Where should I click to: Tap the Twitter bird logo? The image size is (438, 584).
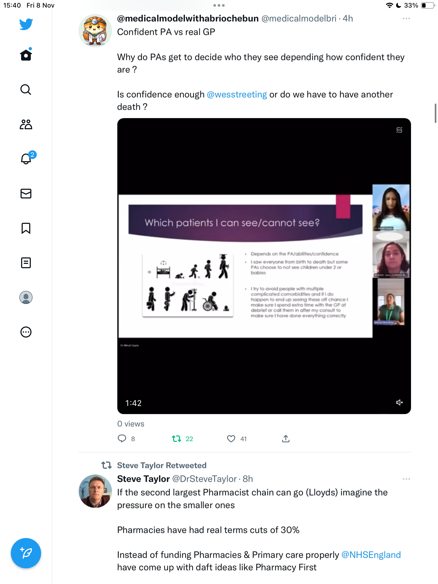pyautogui.click(x=26, y=24)
